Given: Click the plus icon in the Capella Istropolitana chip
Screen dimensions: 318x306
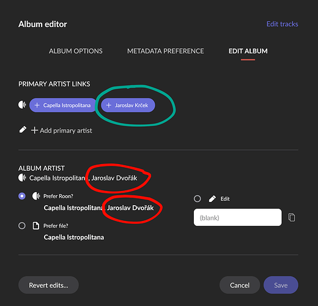Looking at the screenshot, I should (x=37, y=105).
